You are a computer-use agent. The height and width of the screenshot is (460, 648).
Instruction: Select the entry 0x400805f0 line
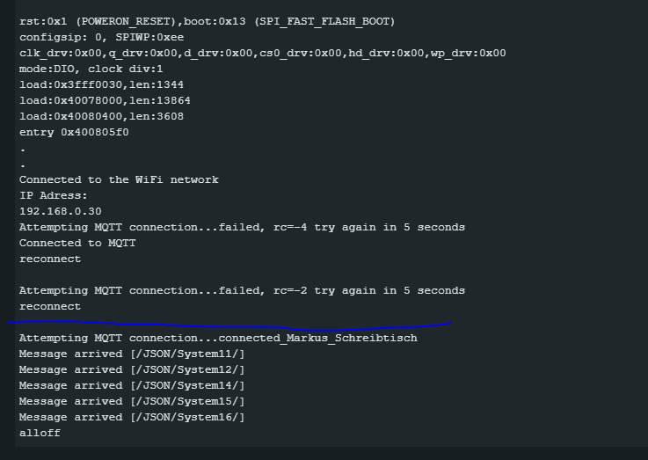coord(74,132)
